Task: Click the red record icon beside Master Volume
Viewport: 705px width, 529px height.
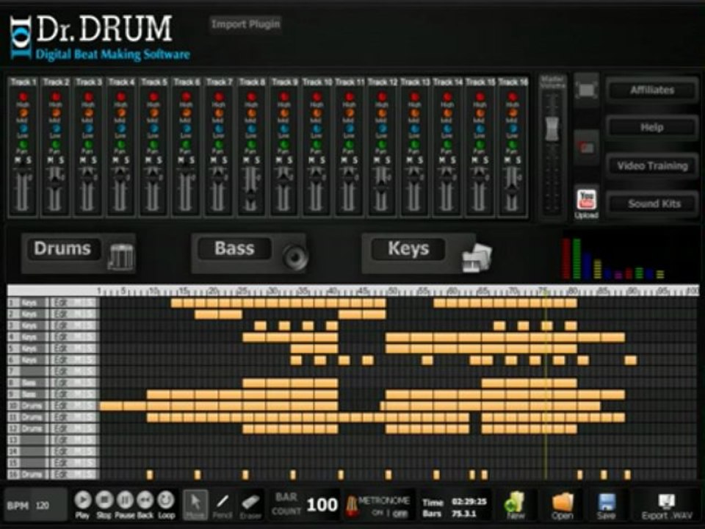Action: tap(586, 147)
